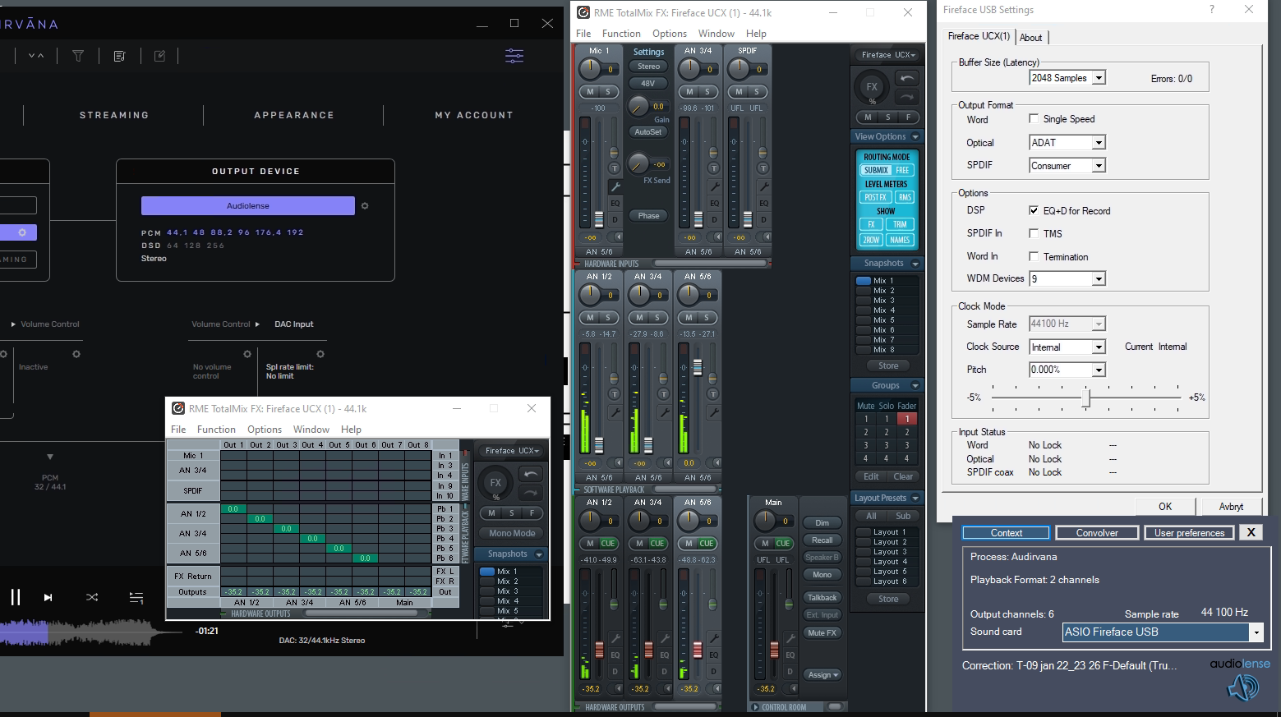Uncheck EQ+D for Record DSP option
This screenshot has width=1281, height=717.
pos(1034,210)
